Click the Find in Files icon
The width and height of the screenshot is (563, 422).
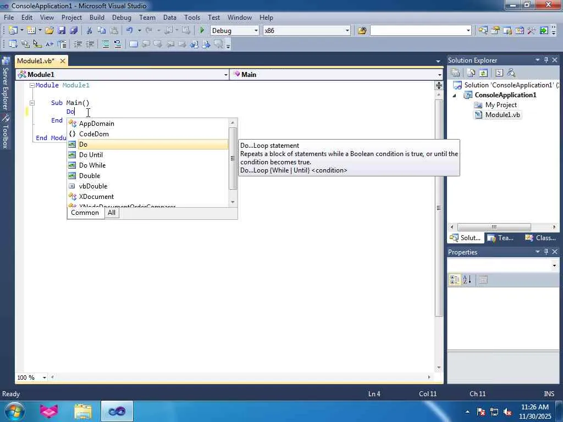[362, 31]
